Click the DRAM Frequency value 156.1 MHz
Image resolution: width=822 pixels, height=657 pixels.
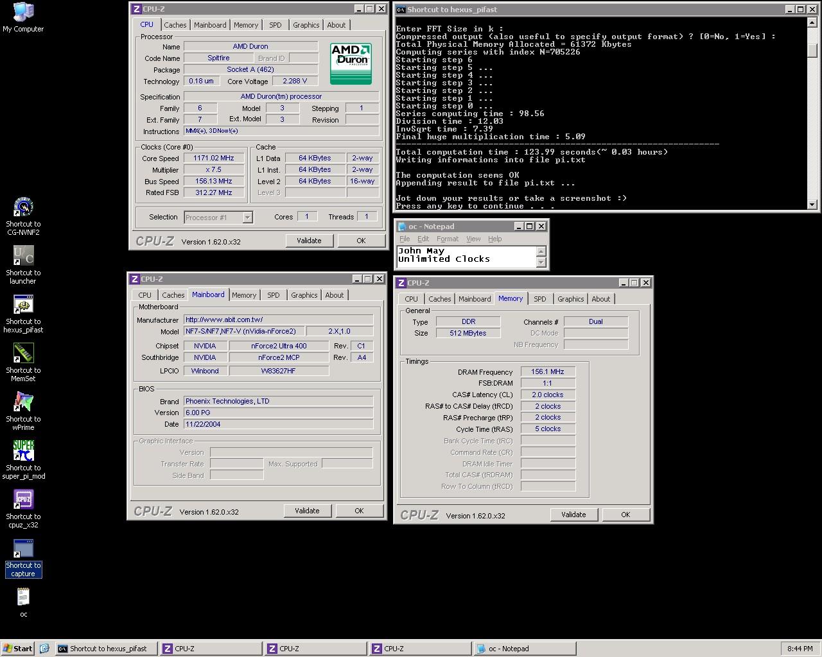click(548, 371)
